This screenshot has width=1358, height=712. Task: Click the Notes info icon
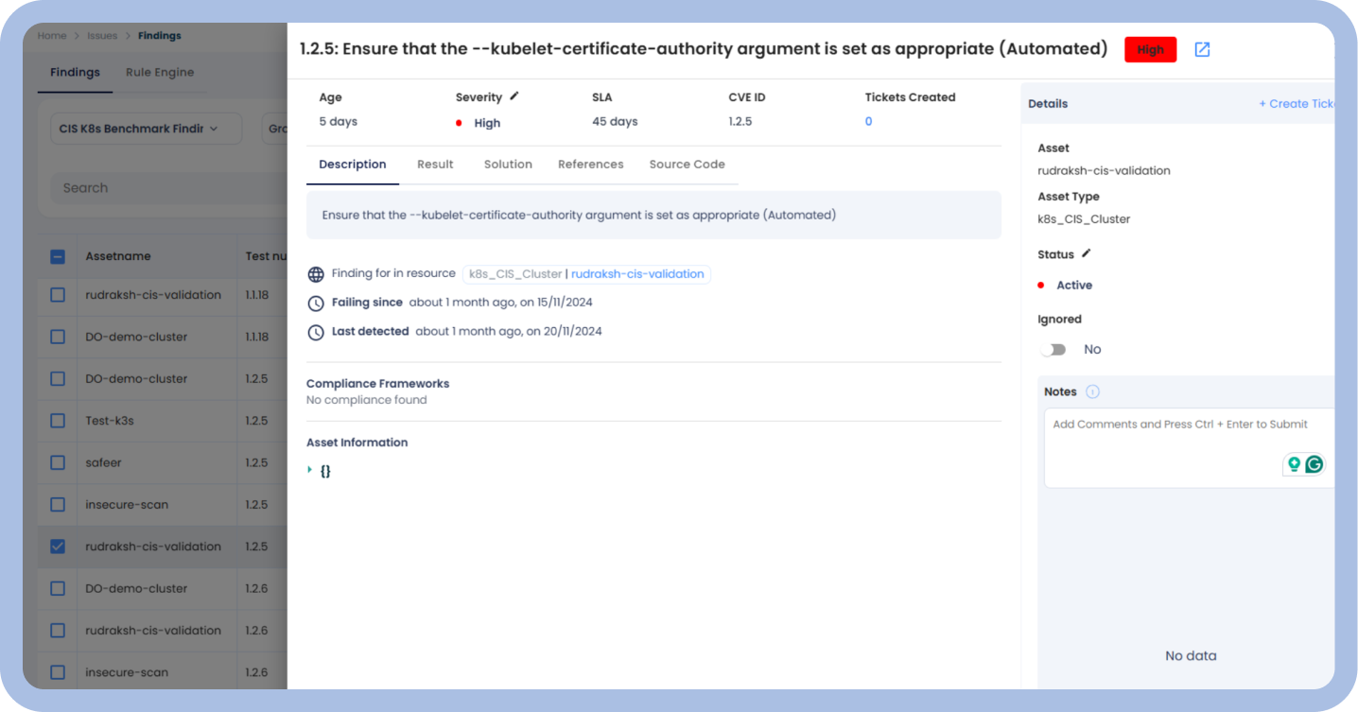pos(1092,391)
